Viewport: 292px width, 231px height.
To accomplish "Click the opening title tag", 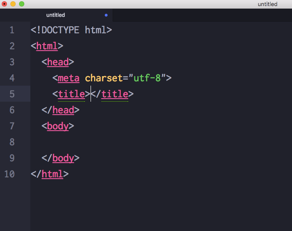I will pos(71,94).
